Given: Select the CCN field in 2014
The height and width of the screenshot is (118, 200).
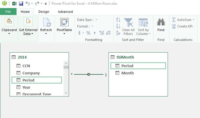Looking at the screenshot, I should [37, 66].
